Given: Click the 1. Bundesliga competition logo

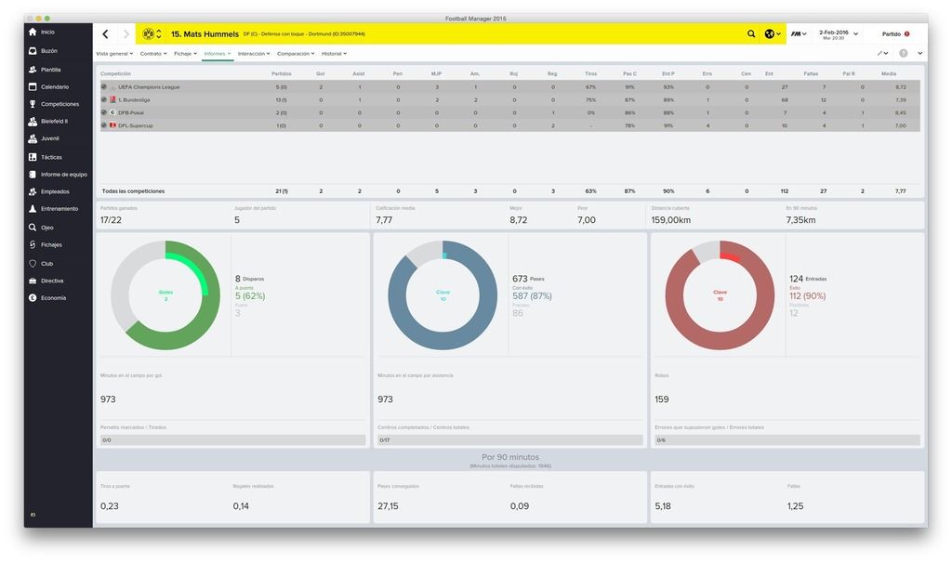Looking at the screenshot, I should pos(112,99).
